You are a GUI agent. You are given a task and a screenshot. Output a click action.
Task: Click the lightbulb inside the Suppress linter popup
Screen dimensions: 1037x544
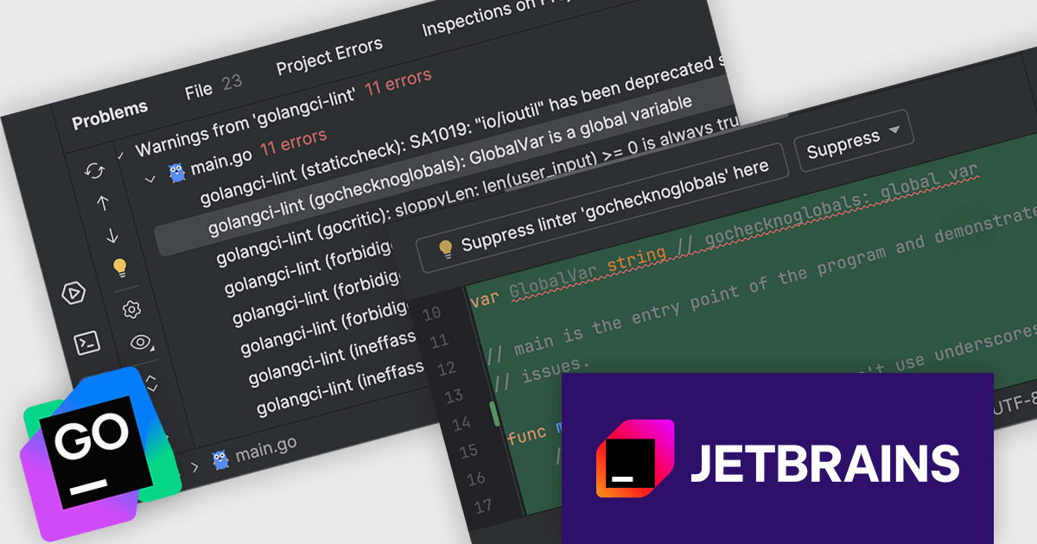[x=446, y=249]
